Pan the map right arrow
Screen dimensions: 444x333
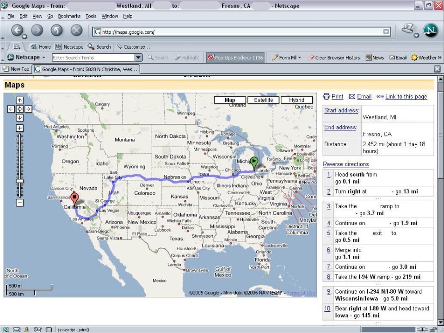point(28,109)
